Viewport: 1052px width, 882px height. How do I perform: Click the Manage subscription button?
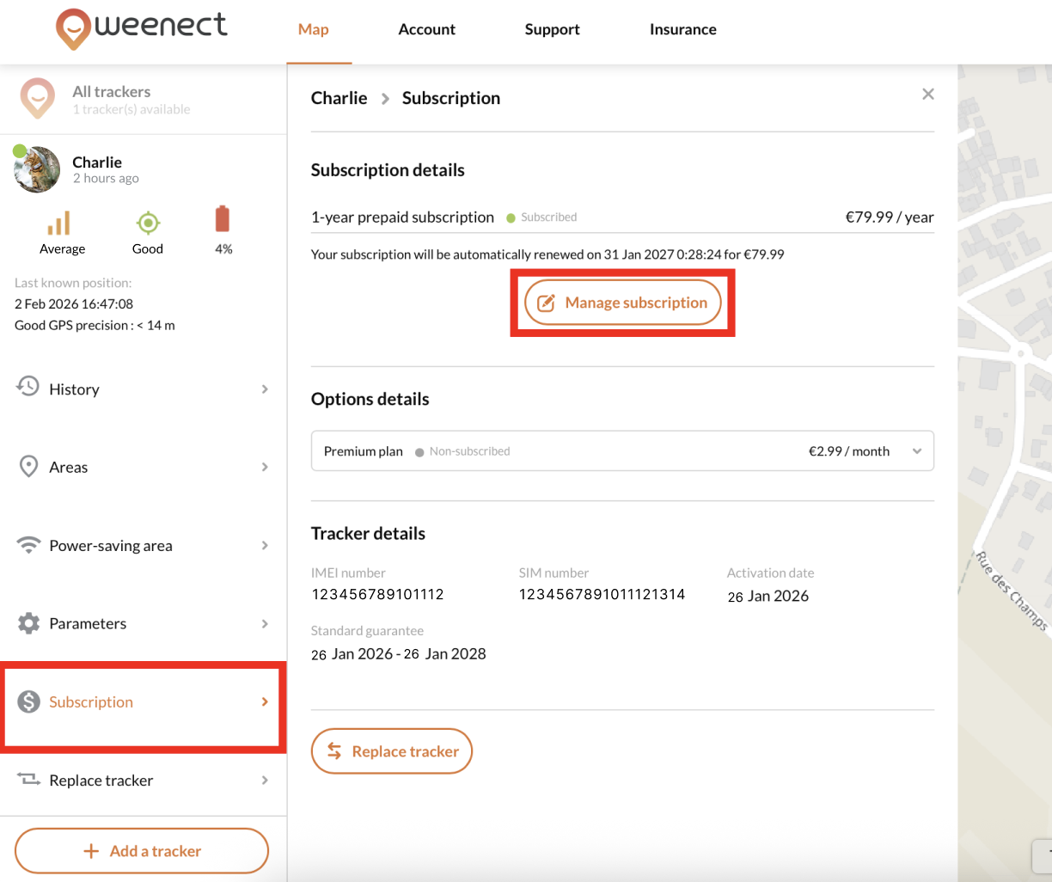[622, 303]
